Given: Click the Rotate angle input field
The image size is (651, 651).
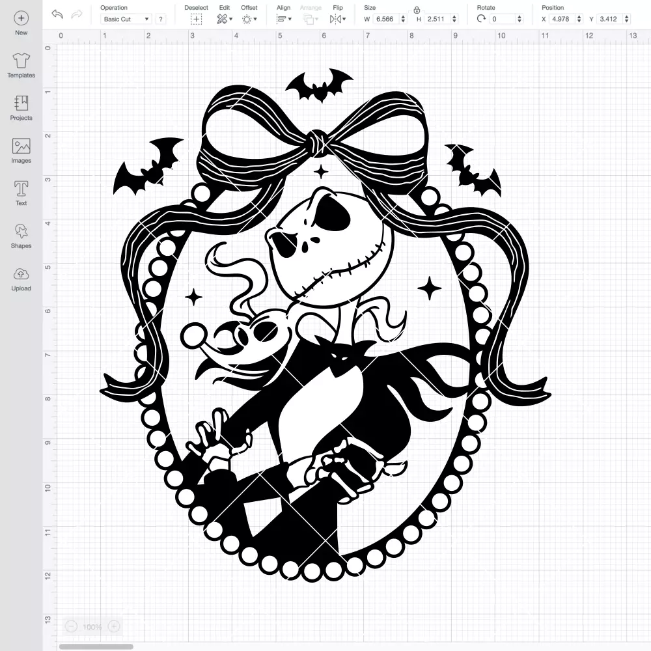Looking at the screenshot, I should [x=502, y=19].
